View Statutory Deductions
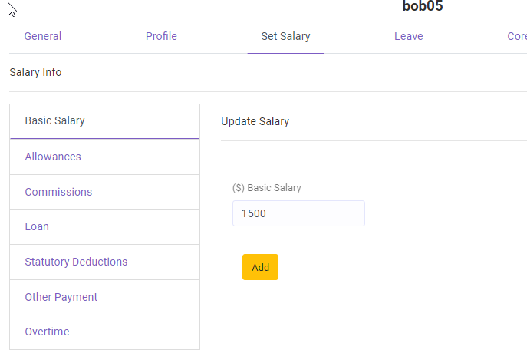This screenshot has width=527, height=363. point(76,262)
